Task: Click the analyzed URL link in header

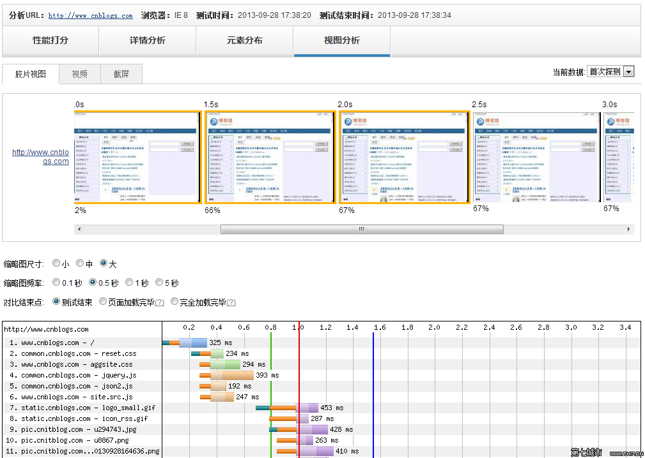Action: coord(91,16)
